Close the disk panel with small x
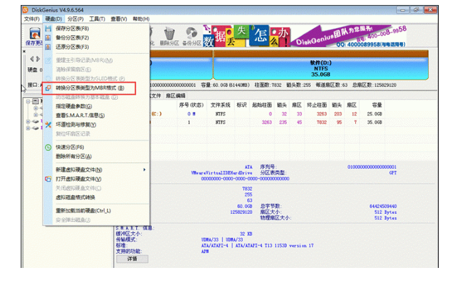 click(24, 51)
